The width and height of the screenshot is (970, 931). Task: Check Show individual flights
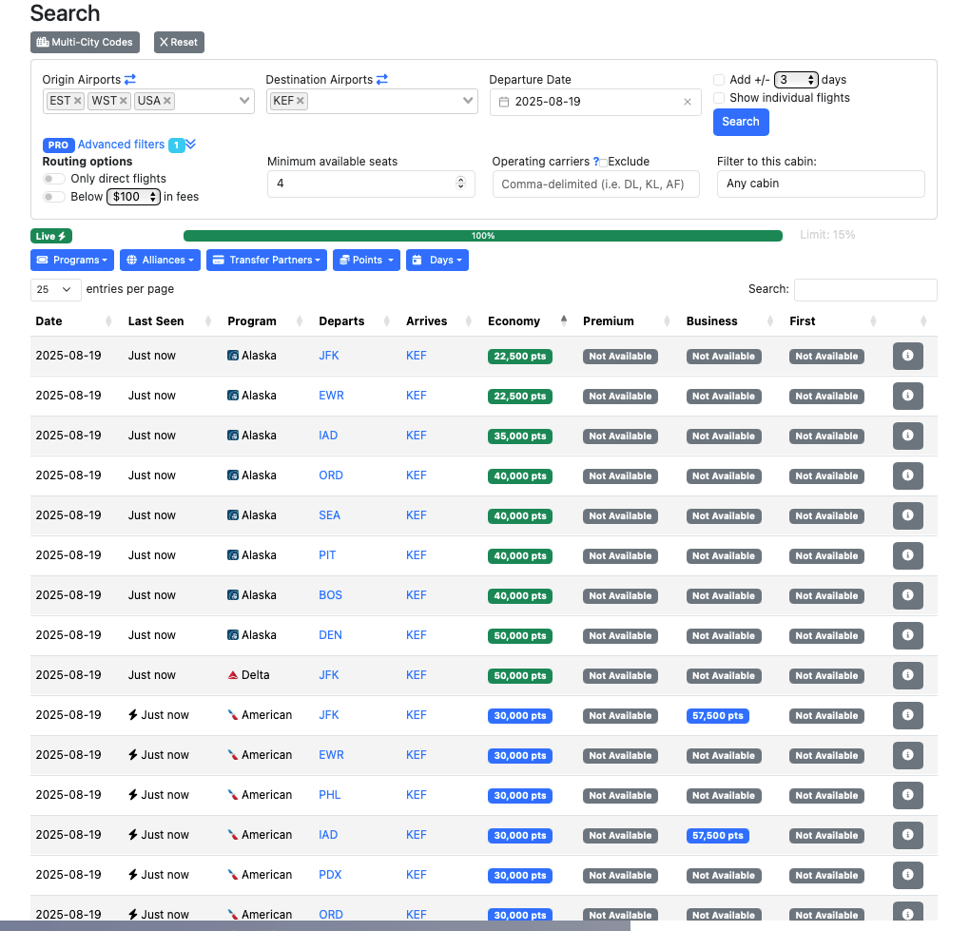(719, 98)
